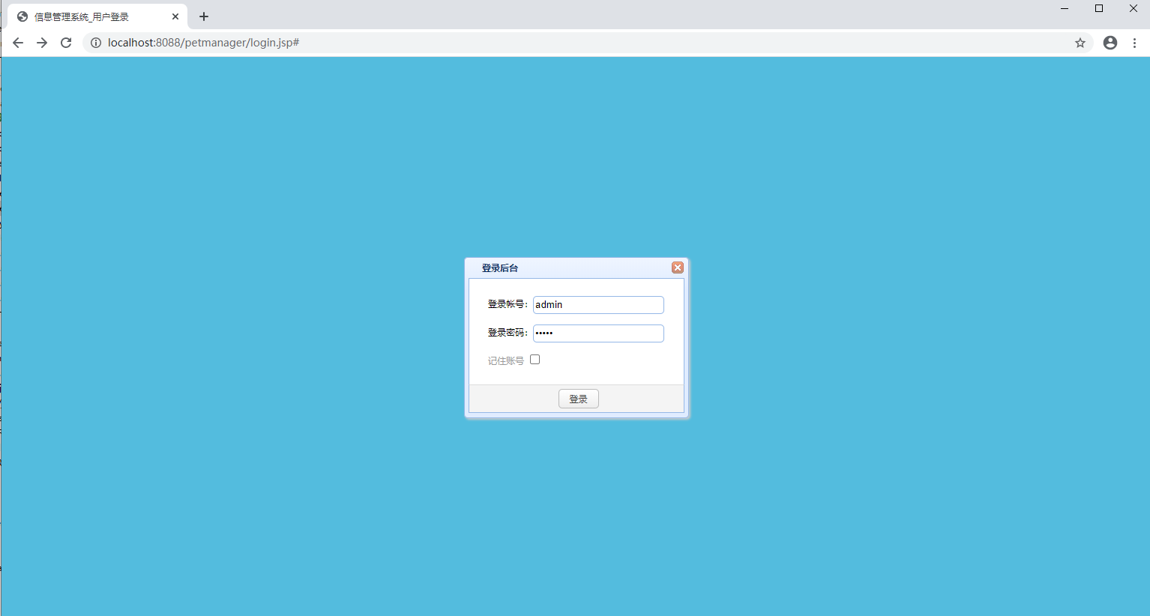
Task: Open a new browser tab
Action: coord(204,16)
